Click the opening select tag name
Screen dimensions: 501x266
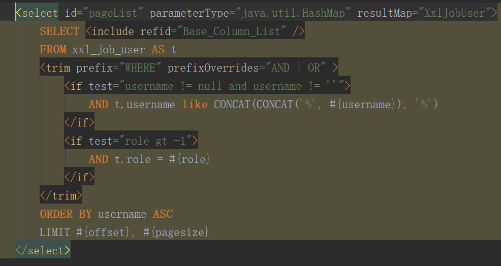point(40,13)
